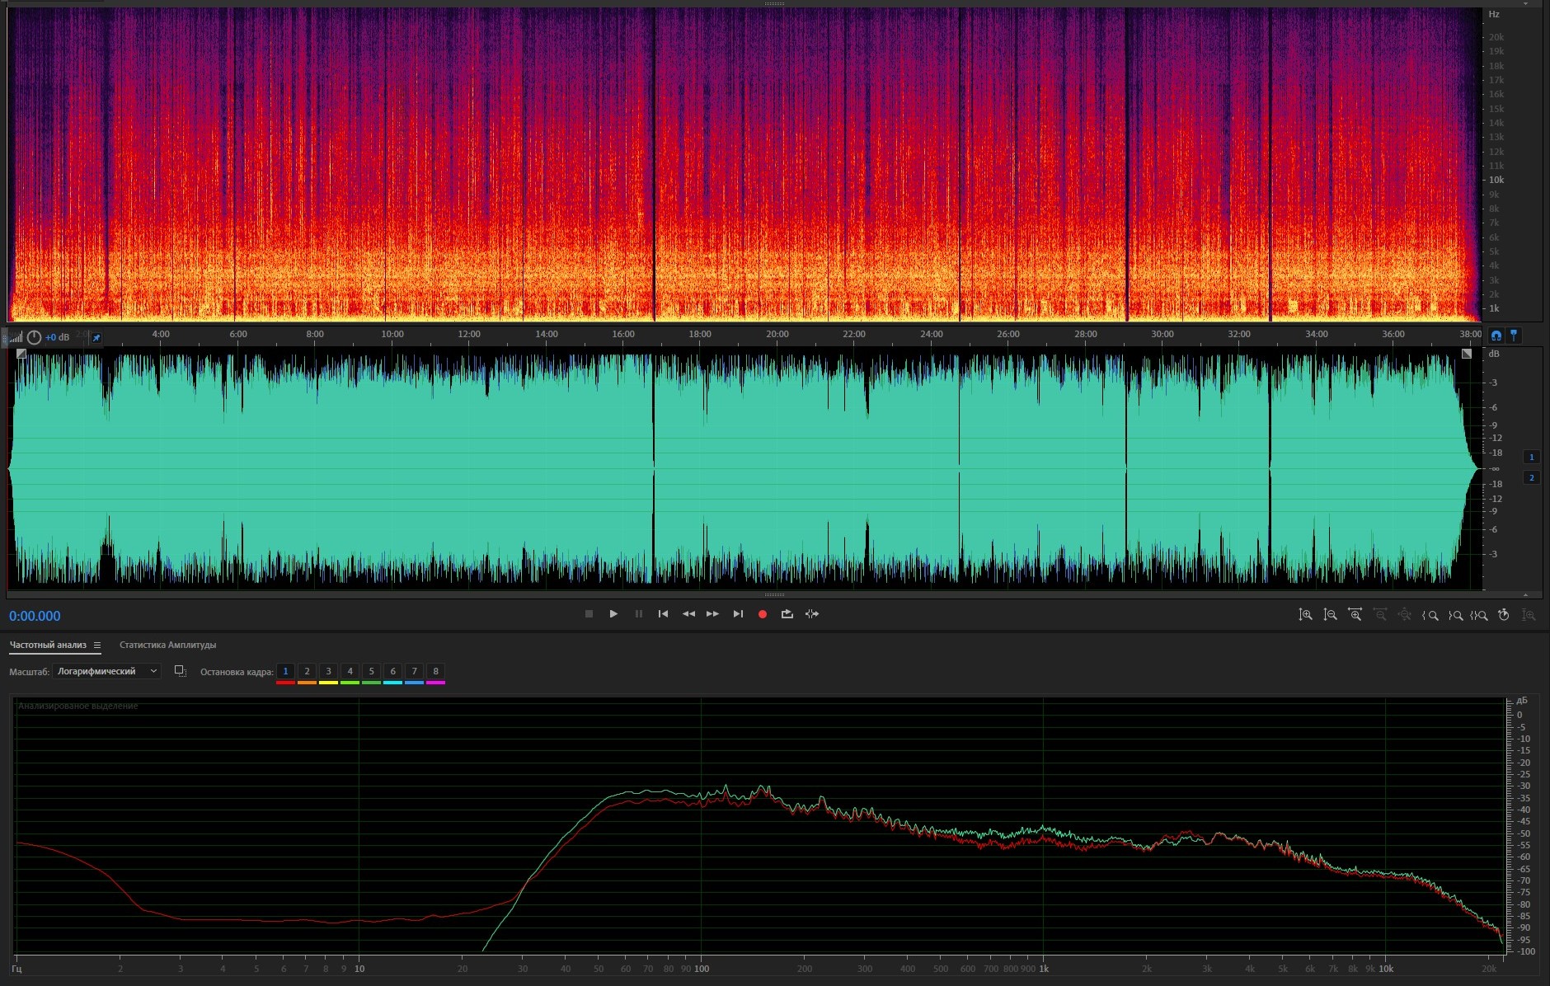Move playhead to previous marker
The width and height of the screenshot is (1550, 986).
[663, 614]
